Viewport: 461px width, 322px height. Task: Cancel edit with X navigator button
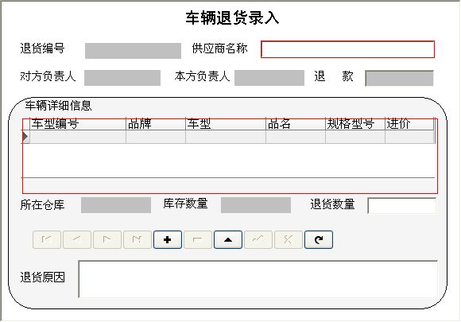pyautogui.click(x=289, y=239)
